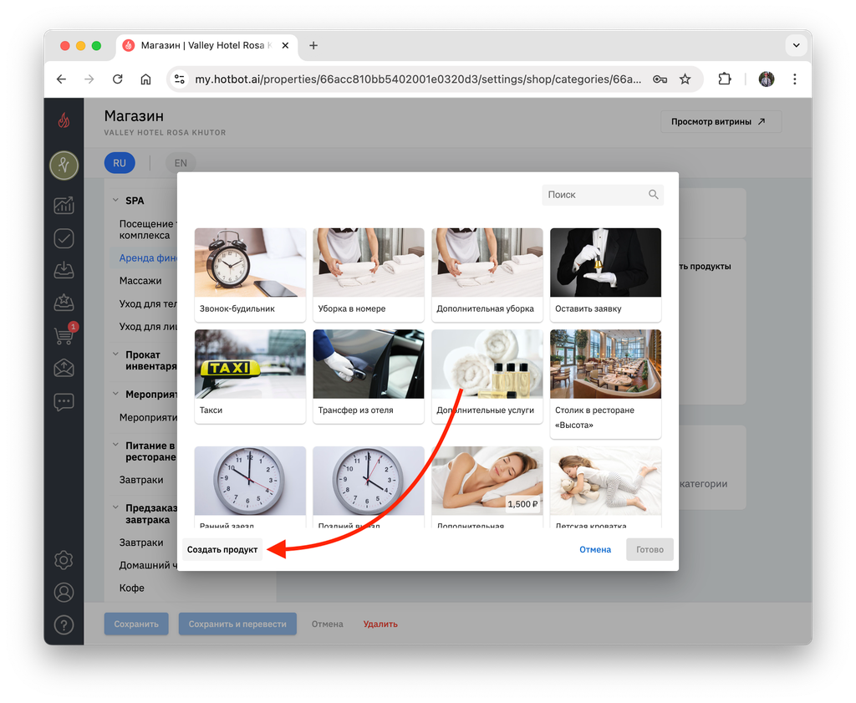Click the browser home icon

[x=145, y=79]
